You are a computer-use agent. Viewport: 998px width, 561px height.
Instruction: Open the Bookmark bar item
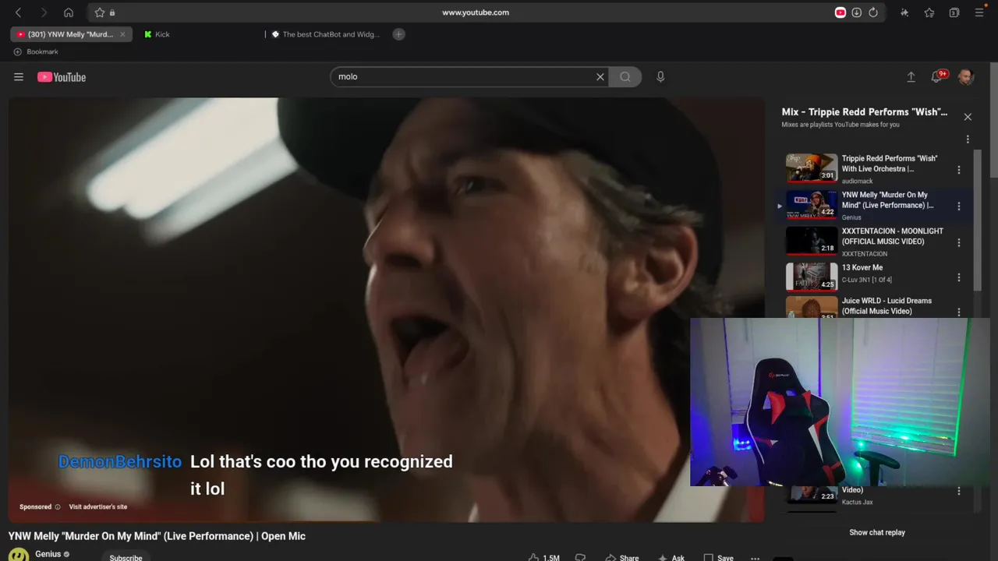[x=36, y=51]
